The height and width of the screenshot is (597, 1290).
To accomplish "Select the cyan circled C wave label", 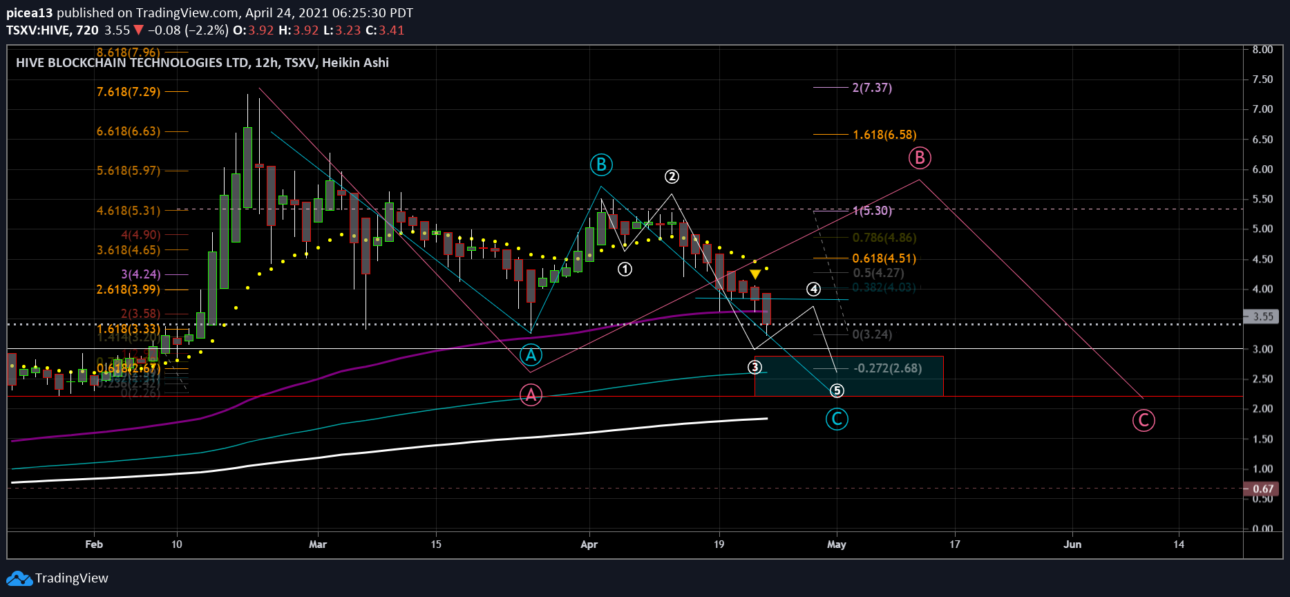I will (x=837, y=419).
